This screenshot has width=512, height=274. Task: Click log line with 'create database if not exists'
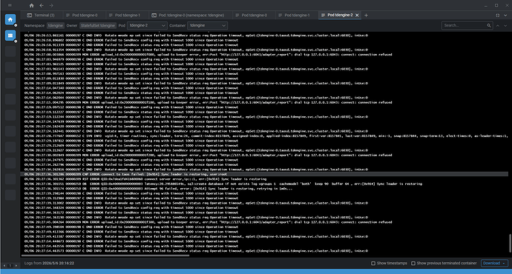(223, 184)
